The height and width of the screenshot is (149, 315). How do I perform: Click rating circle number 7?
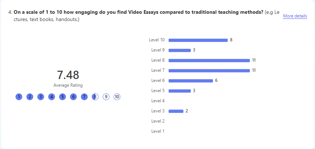coord(84,97)
